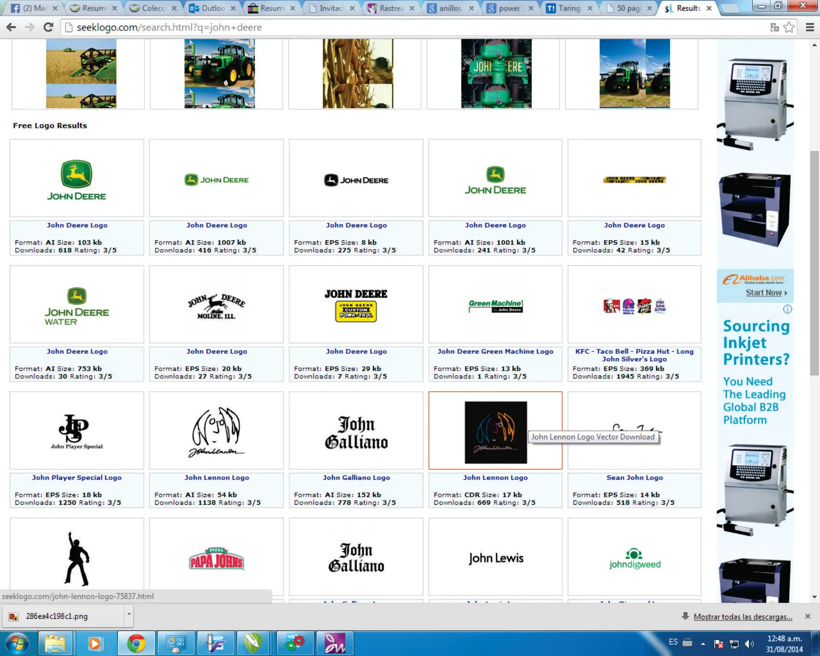The image size is (820, 656).
Task: Click the address bar URL field
Action: click(x=415, y=27)
